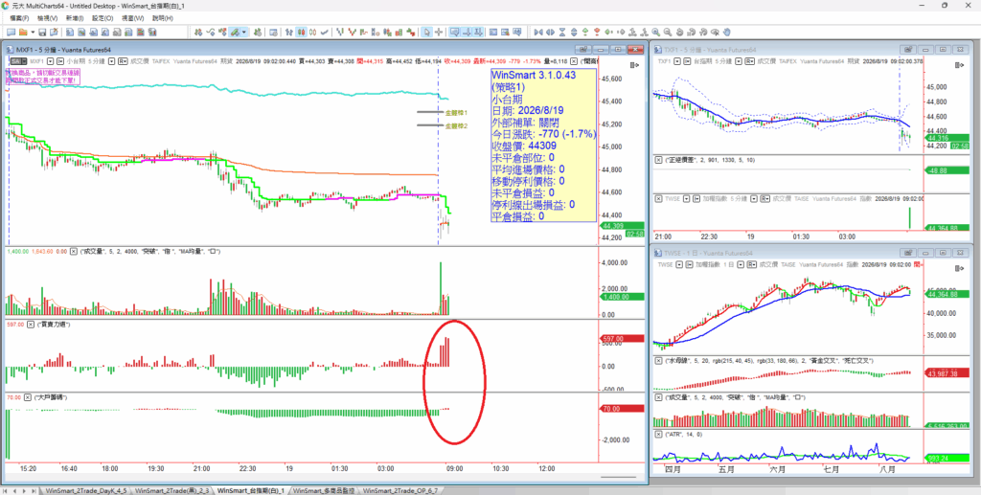Image resolution: width=981 pixels, height=495 pixels.
Task: Click the red down-arrow scale icon
Action: (x=597, y=32)
